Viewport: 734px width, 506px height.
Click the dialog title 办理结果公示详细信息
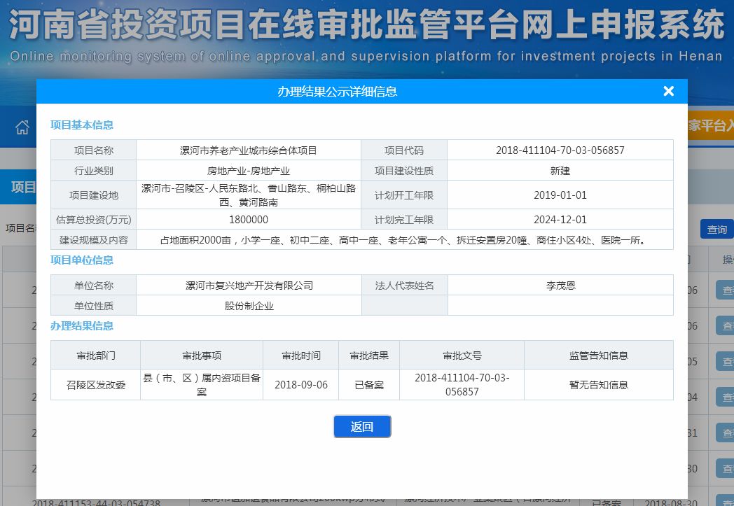pyautogui.click(x=338, y=92)
